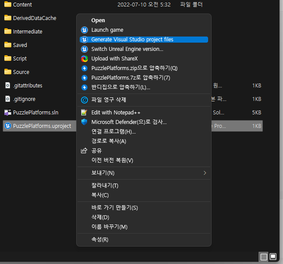Select the PuzzlePlatforms.sln file name
The image size is (283, 264).
point(36,113)
